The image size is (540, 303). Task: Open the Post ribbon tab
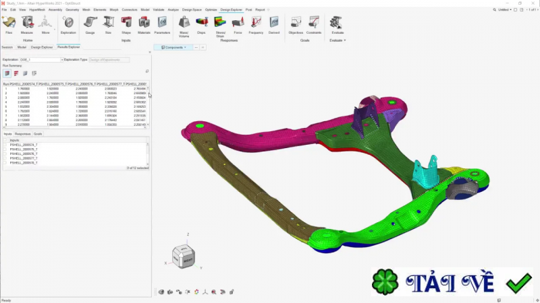pyautogui.click(x=248, y=9)
